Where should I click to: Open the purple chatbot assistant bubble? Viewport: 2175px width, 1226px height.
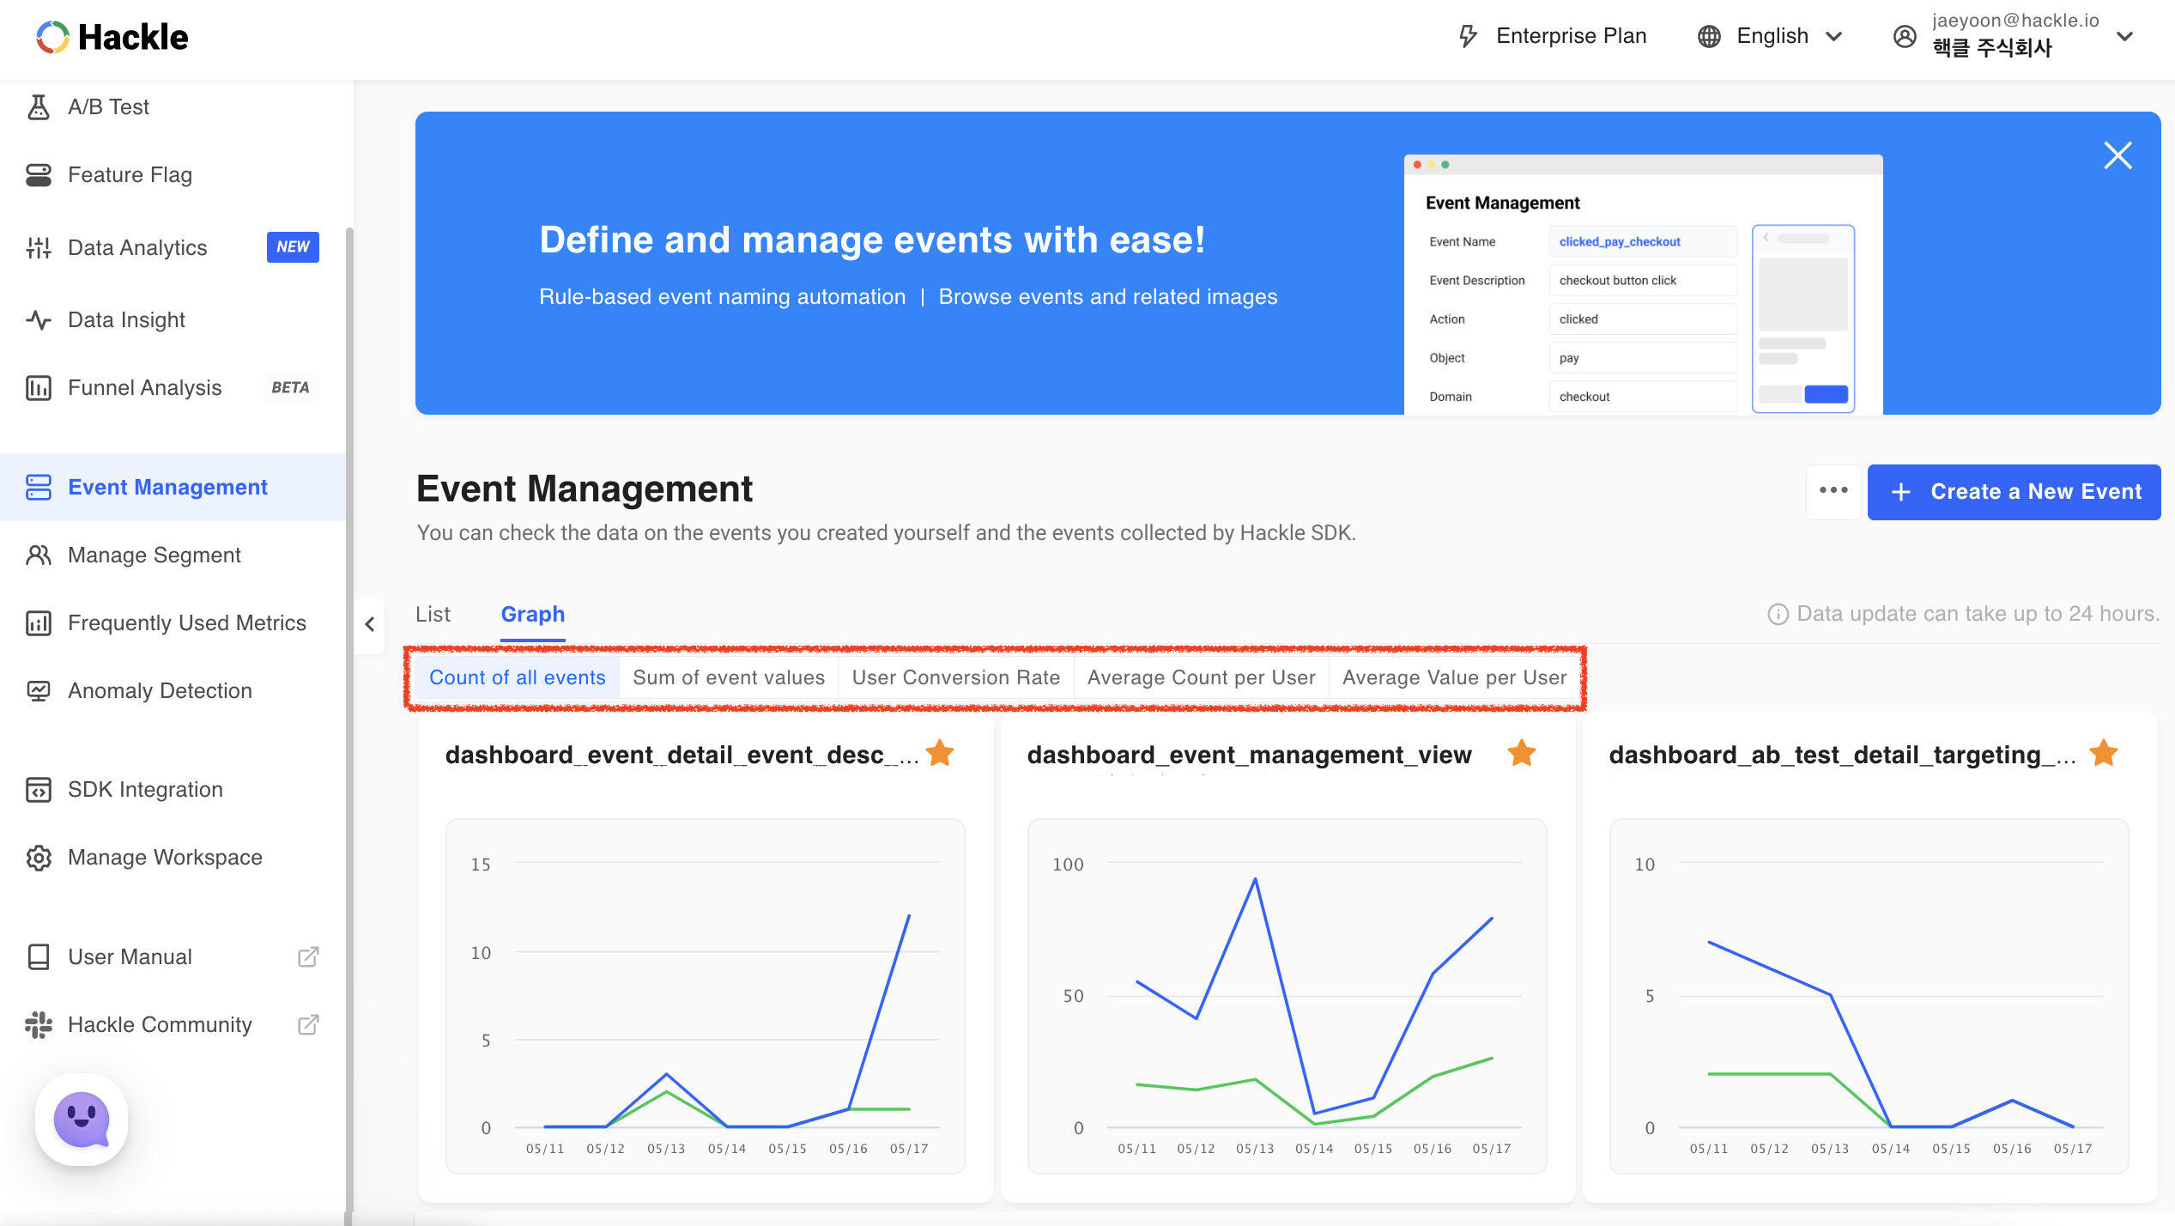82,1119
